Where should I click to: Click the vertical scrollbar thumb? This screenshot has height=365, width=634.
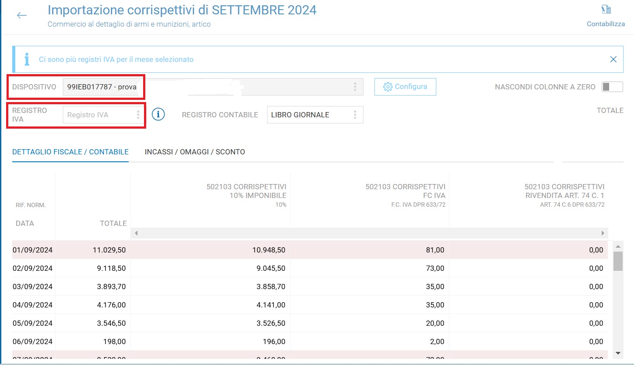pyautogui.click(x=618, y=261)
